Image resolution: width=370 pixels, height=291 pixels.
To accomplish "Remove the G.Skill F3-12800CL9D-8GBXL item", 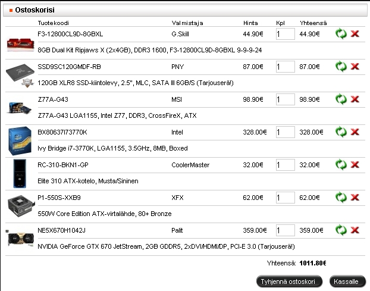I will point(355,35).
